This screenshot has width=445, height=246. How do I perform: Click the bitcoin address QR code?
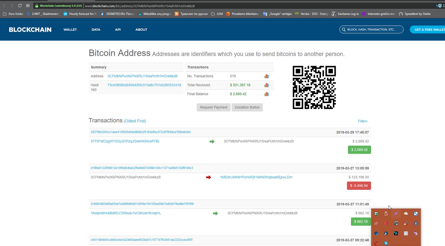coord(314,87)
